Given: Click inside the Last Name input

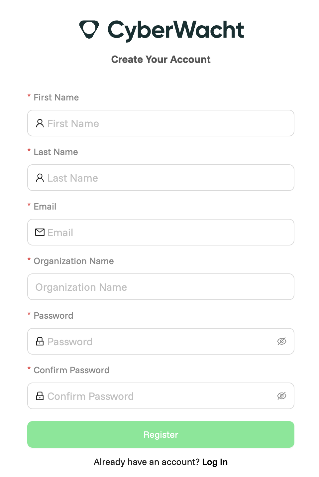Looking at the screenshot, I should pyautogui.click(x=150, y=178).
